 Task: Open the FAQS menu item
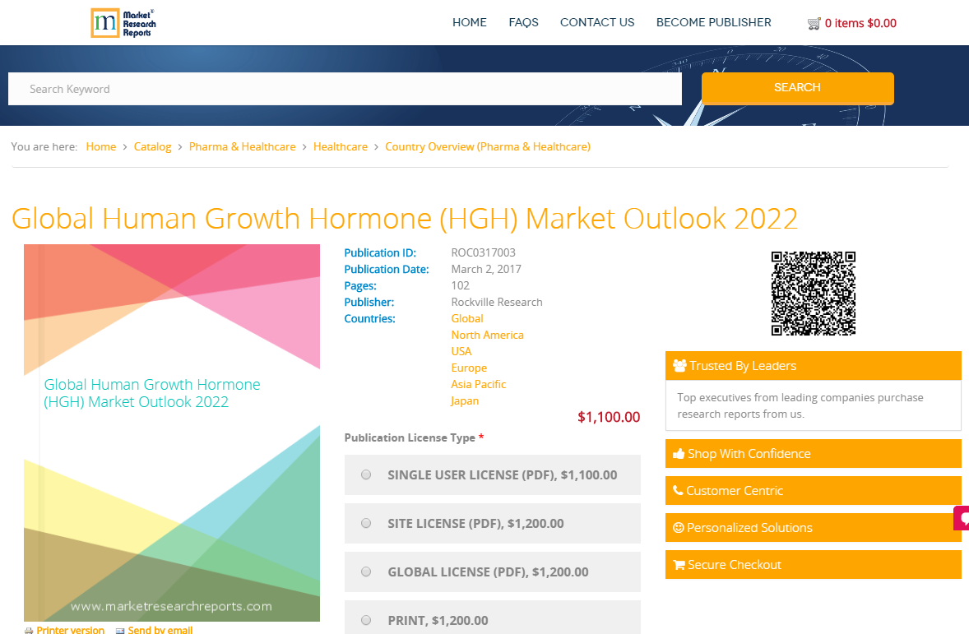click(x=523, y=22)
